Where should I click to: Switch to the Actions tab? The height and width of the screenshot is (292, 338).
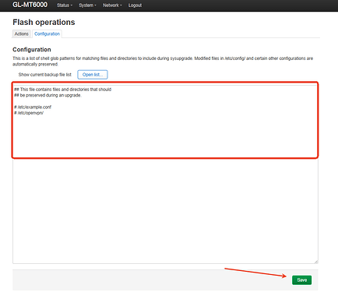pyautogui.click(x=22, y=33)
